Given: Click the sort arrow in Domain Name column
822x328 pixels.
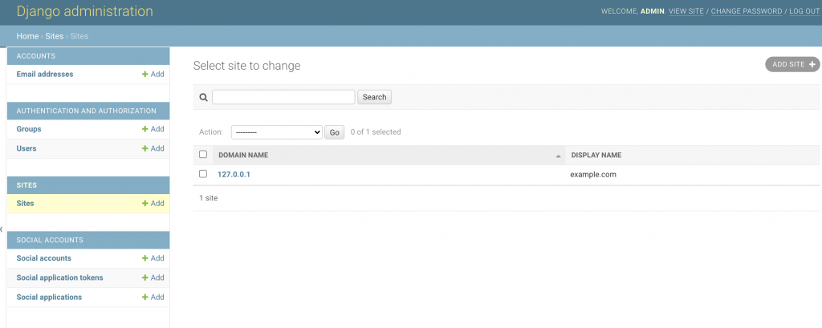Looking at the screenshot, I should 559,156.
